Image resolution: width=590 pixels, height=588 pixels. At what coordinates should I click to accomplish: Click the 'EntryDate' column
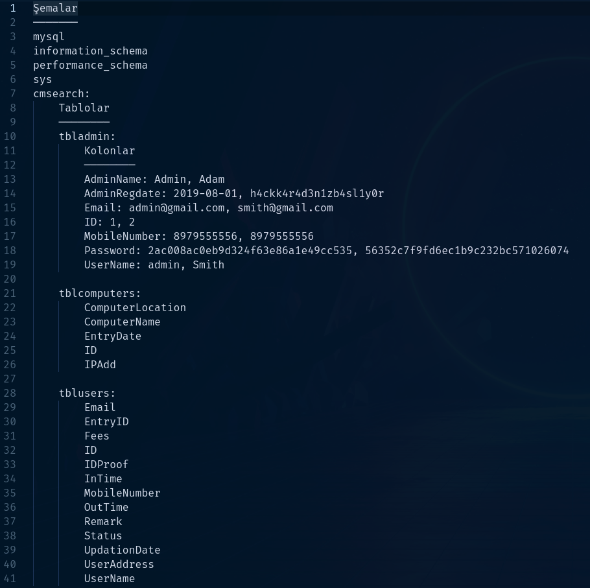(x=113, y=336)
